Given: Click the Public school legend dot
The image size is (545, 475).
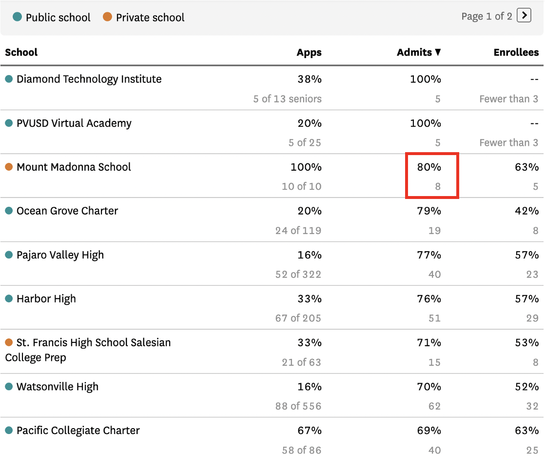Looking at the screenshot, I should (x=18, y=17).
